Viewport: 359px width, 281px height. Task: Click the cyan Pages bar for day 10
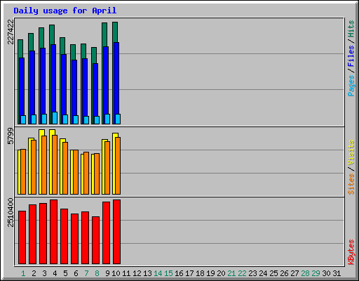click(118, 119)
